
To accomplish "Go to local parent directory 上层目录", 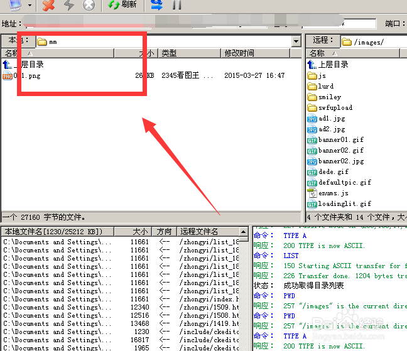I will click(23, 64).
